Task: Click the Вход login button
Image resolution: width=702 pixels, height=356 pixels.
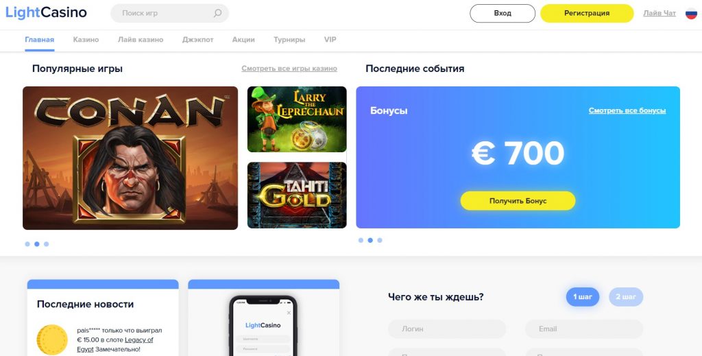Action: tap(503, 14)
